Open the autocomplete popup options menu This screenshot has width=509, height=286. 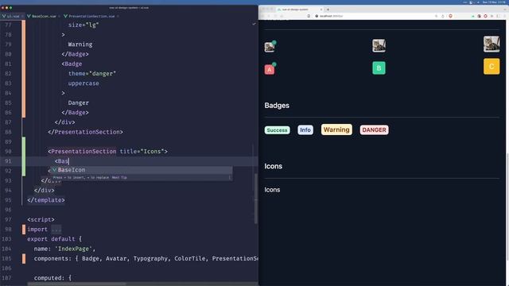229,177
